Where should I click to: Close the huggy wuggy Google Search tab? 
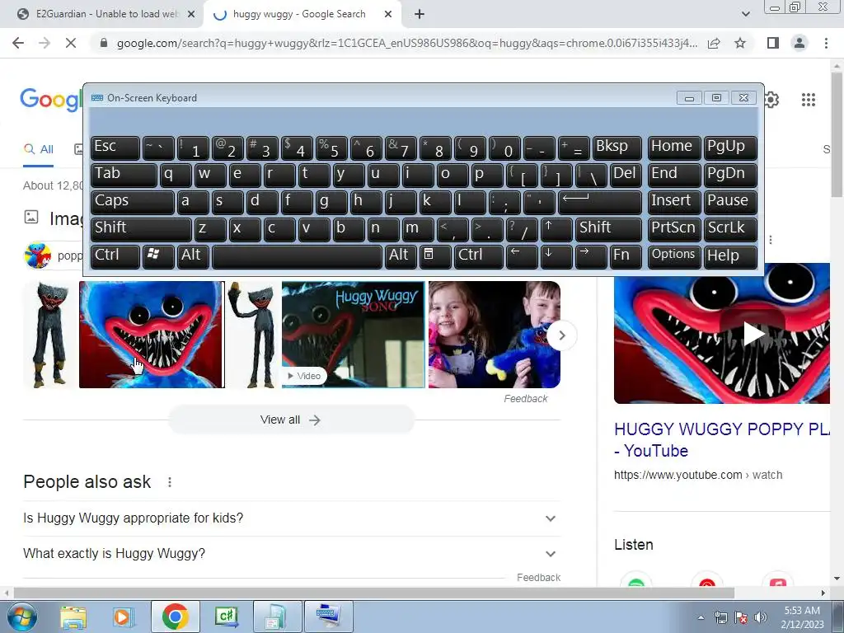point(388,14)
